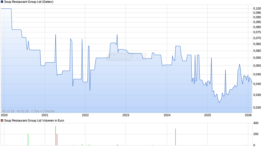This screenshot has height=148, width=264.
Task: Click the 0 volume axis value
Action: point(254,145)
